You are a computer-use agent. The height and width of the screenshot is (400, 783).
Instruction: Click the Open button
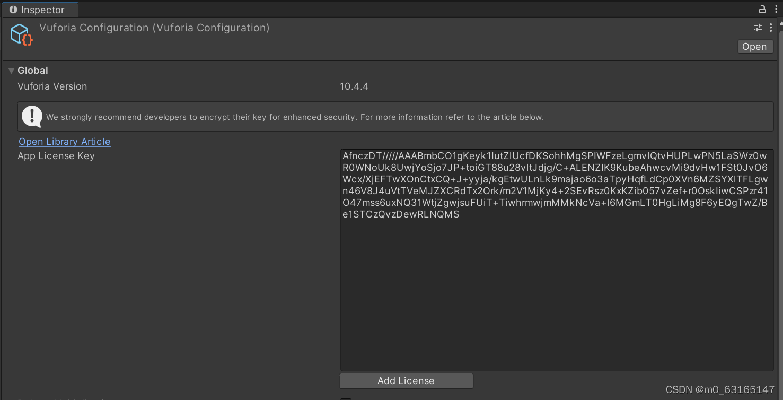click(754, 47)
